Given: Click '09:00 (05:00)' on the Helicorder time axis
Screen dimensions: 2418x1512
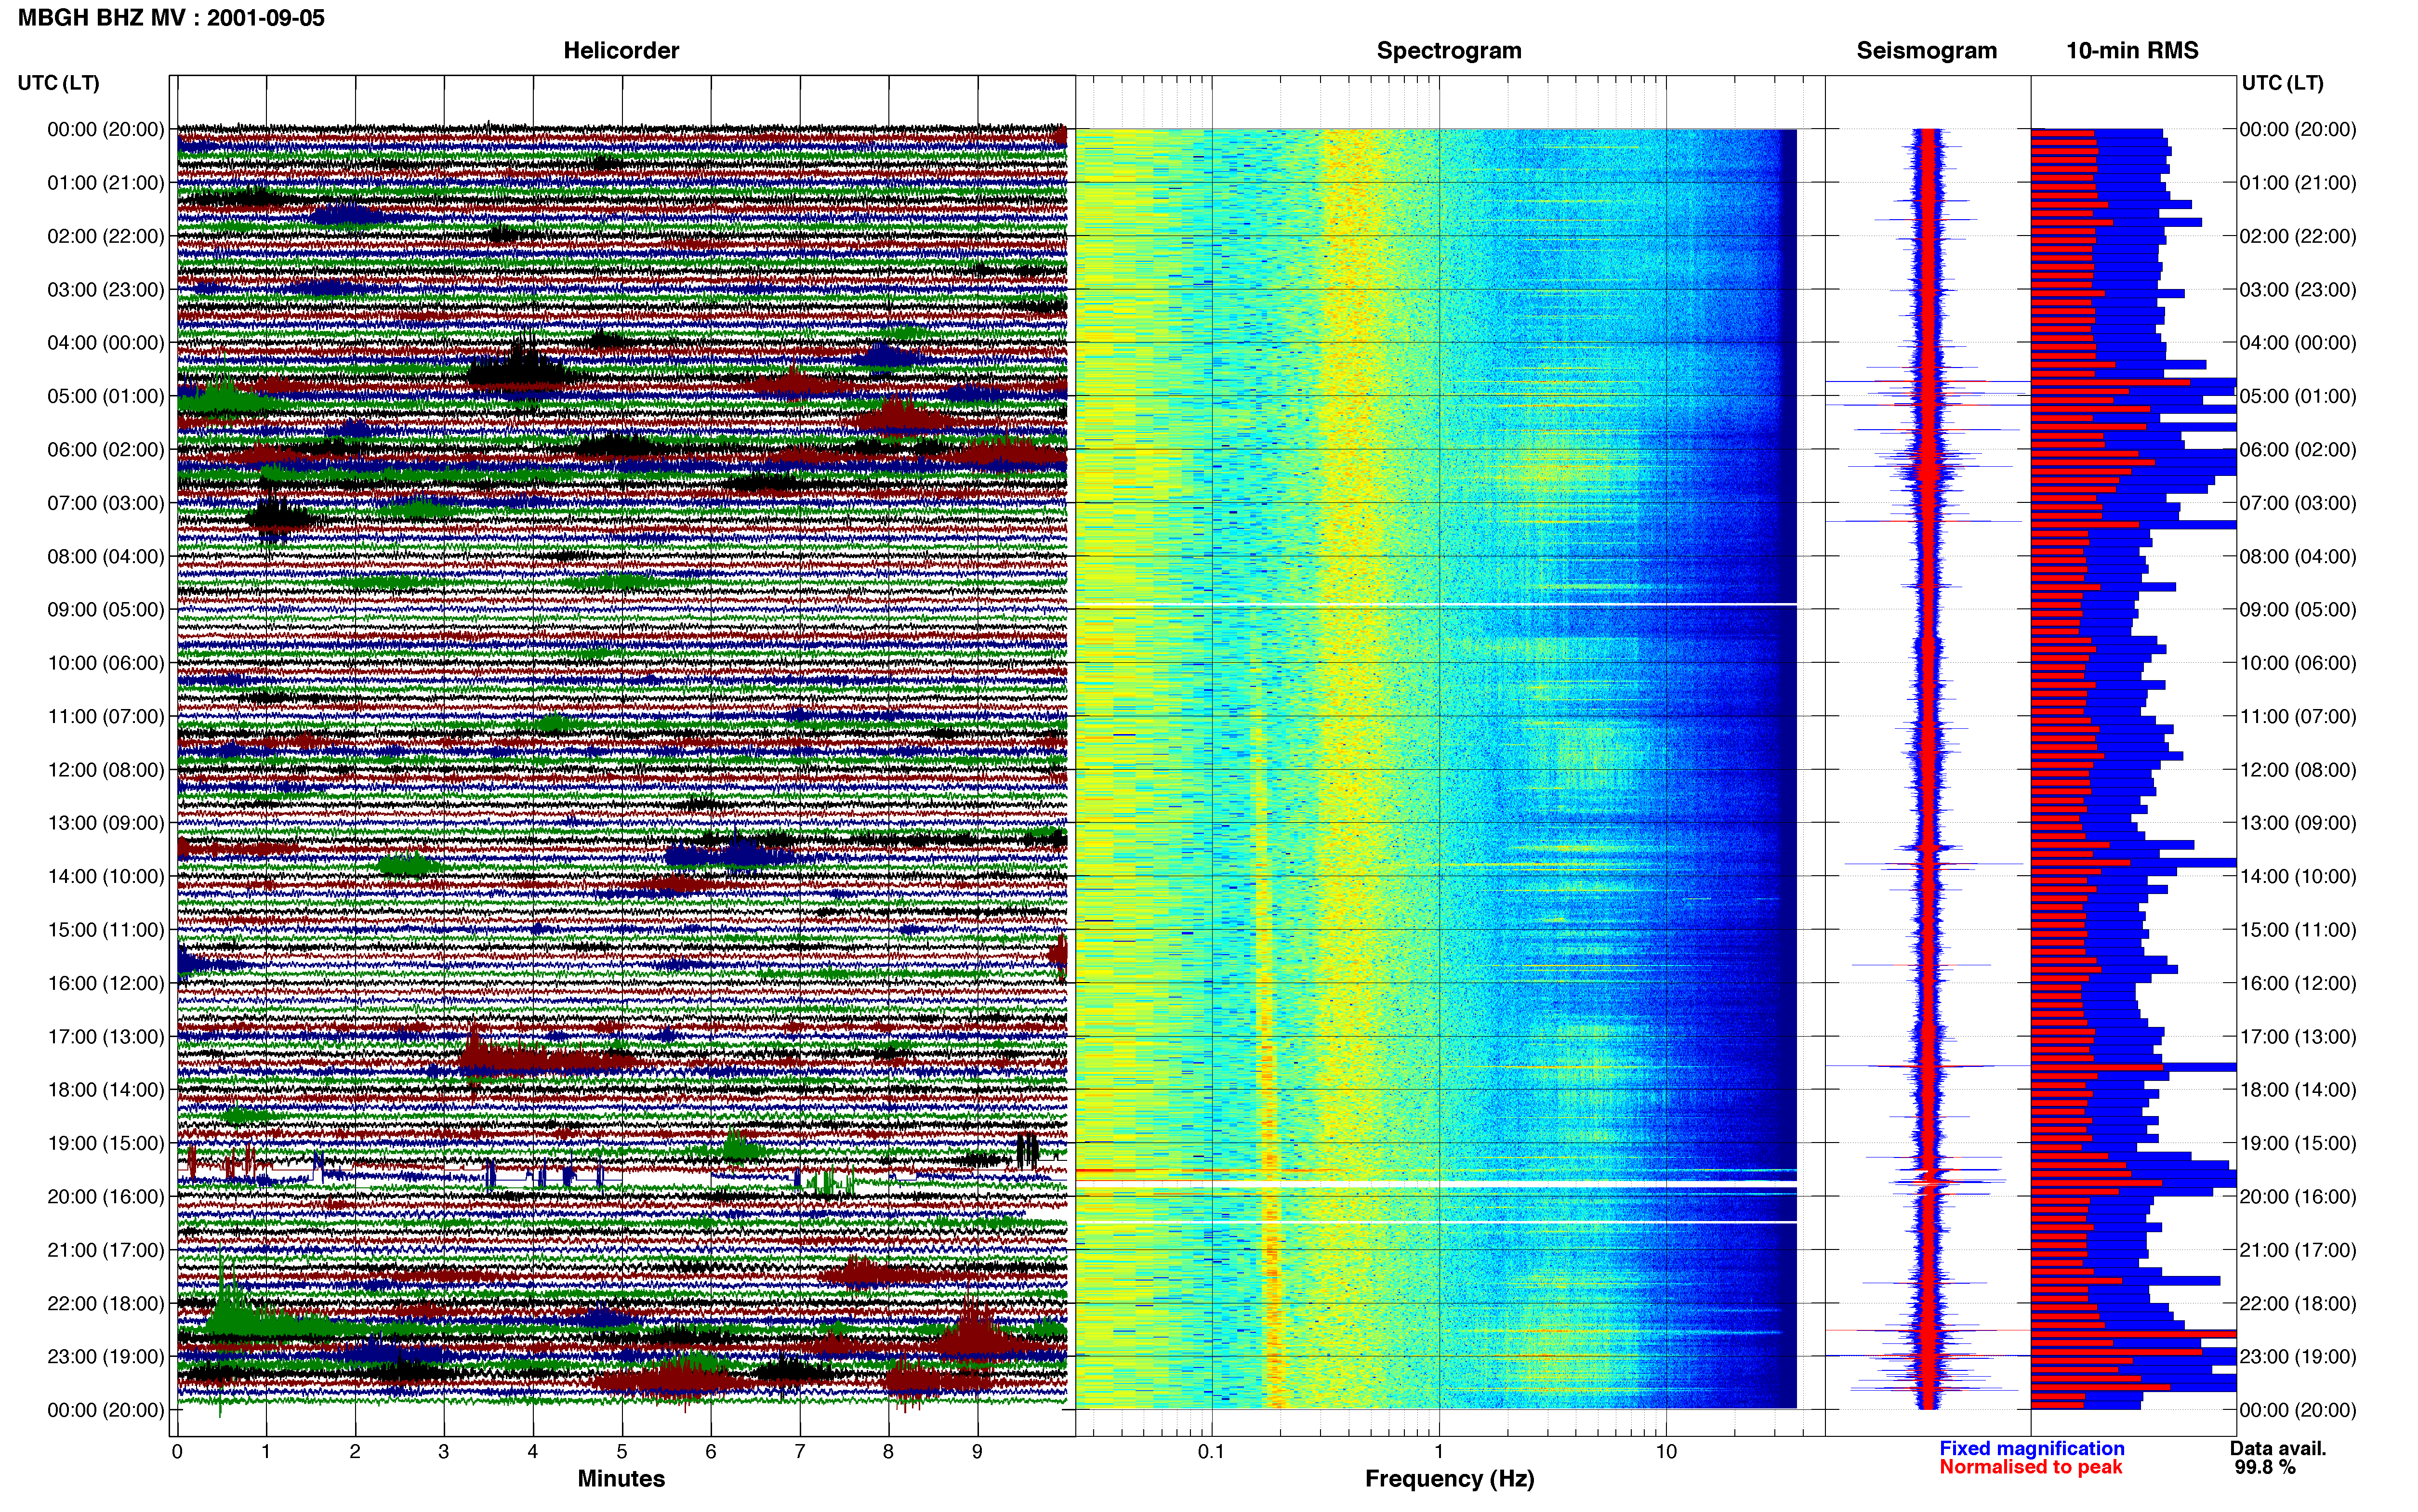Looking at the screenshot, I should tap(106, 610).
